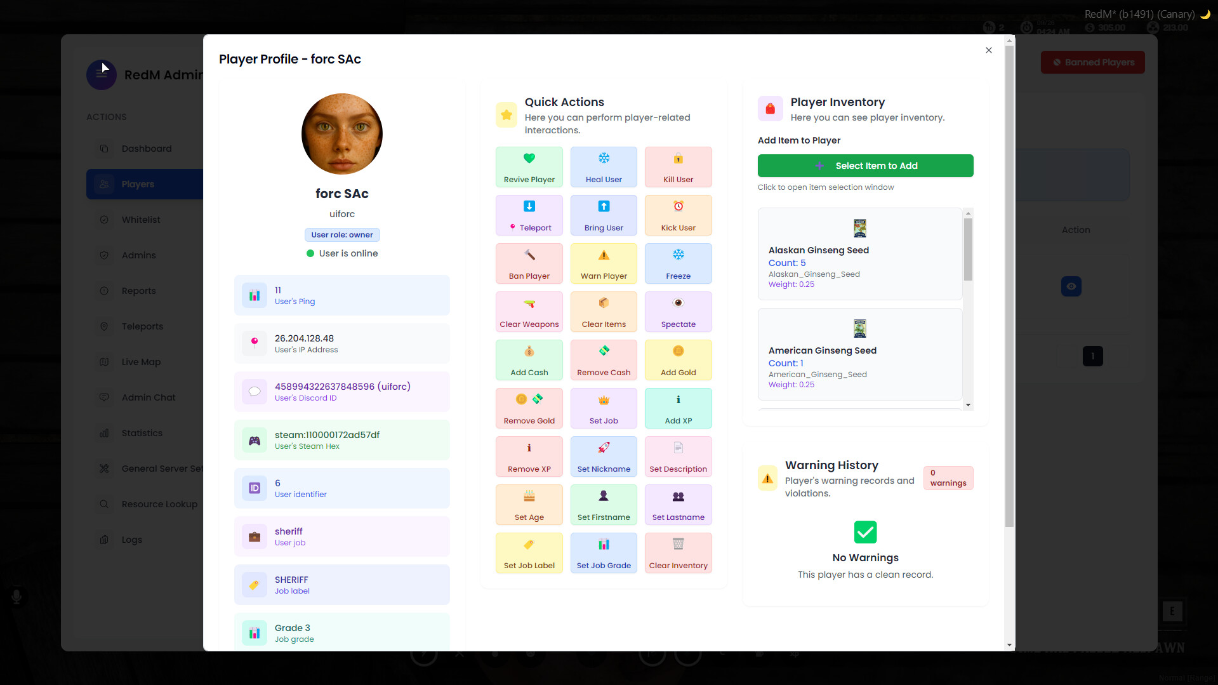1218x685 pixels.
Task: Click the Ban Player hammer icon
Action: tap(529, 255)
